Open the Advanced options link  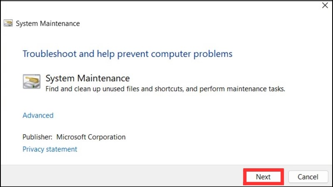coord(38,115)
